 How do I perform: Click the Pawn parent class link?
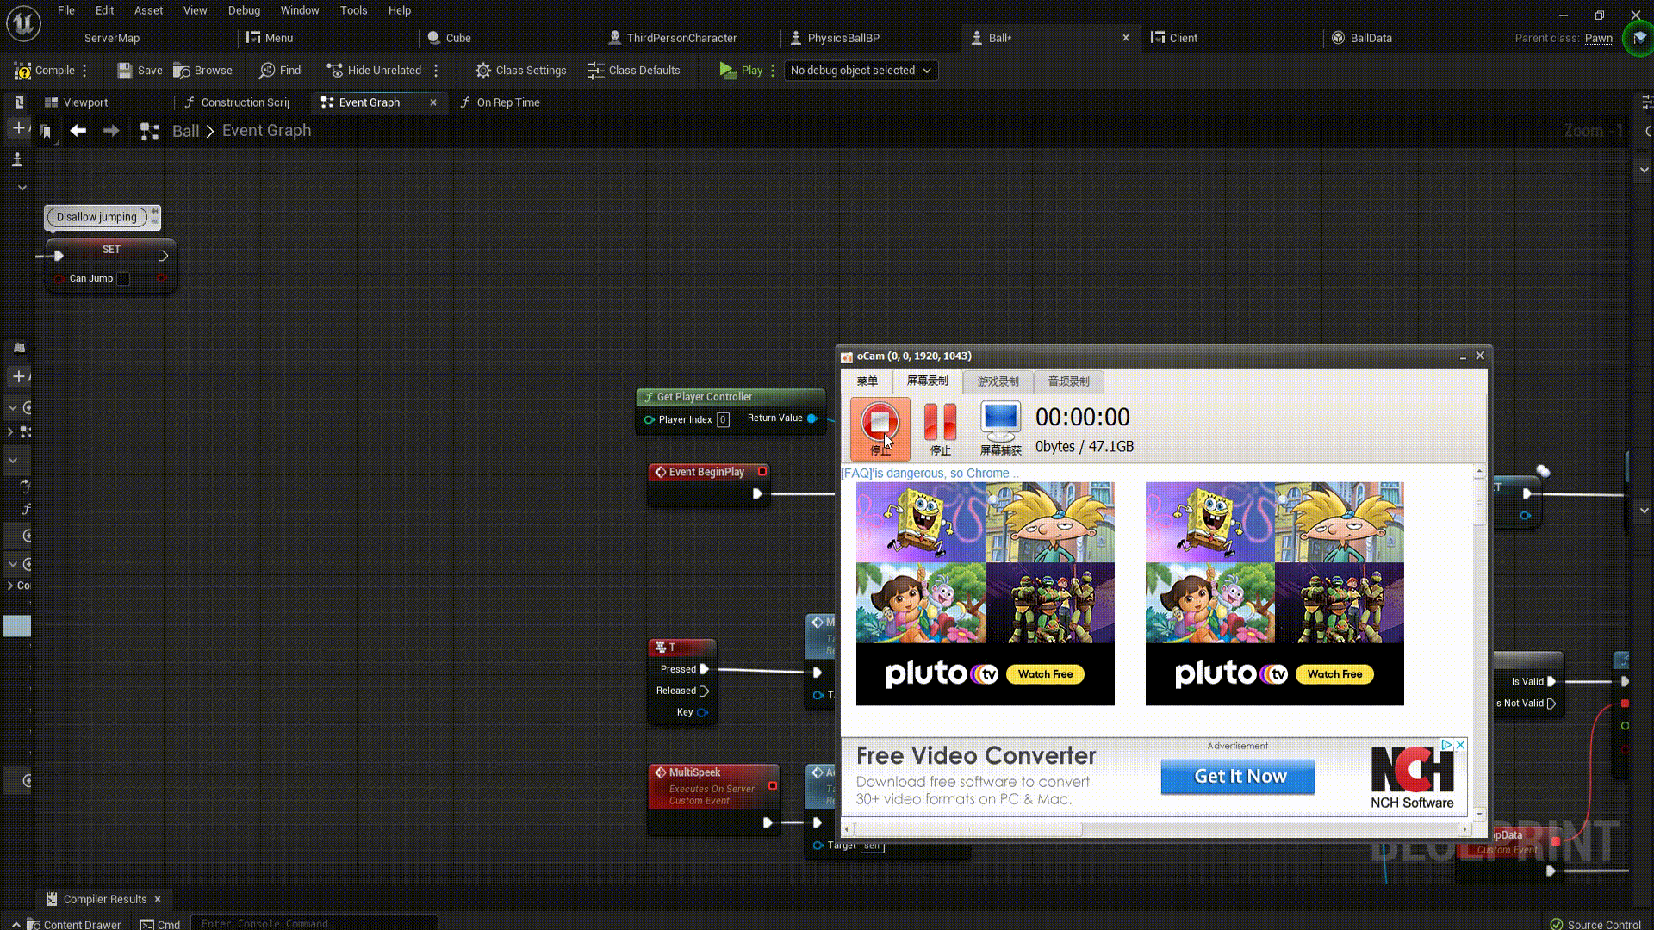(1598, 38)
